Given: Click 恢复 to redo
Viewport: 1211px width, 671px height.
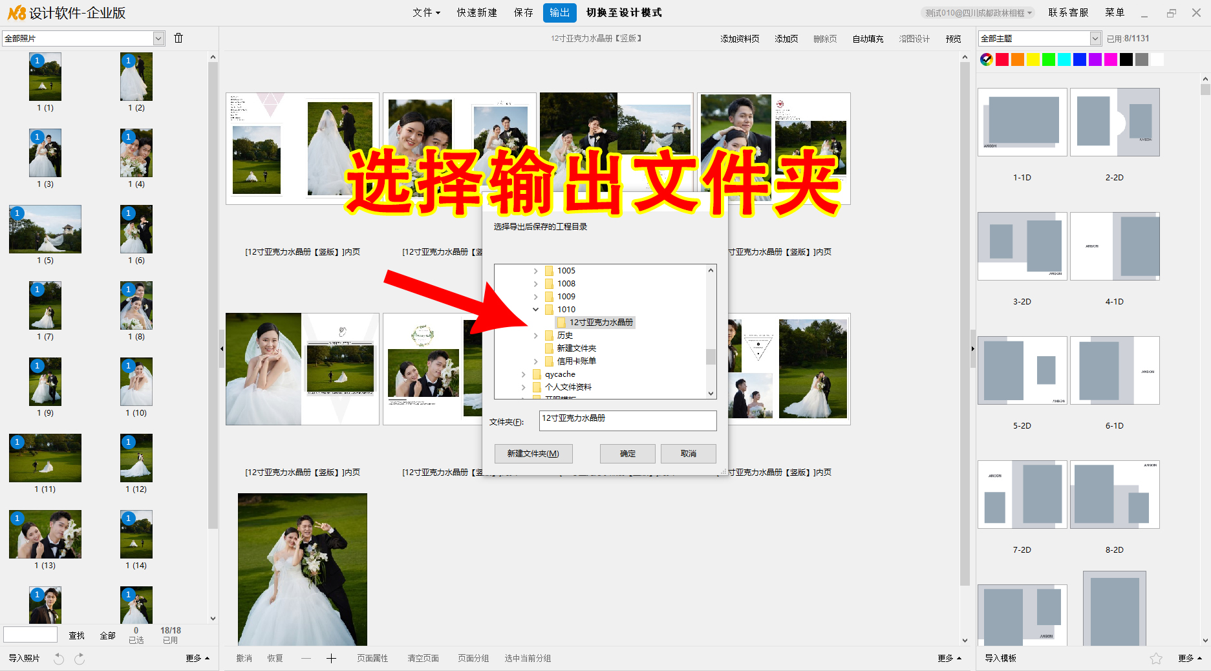Looking at the screenshot, I should click(x=275, y=659).
